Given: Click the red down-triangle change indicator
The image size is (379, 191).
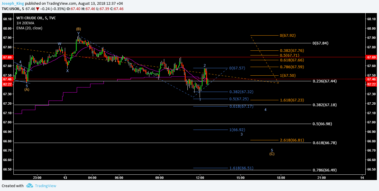Looking at the screenshot, I should pyautogui.click(x=38, y=9).
